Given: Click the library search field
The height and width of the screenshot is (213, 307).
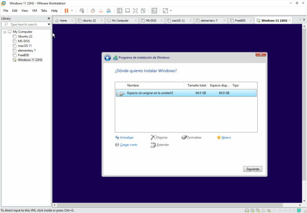Looking at the screenshot, I should click(x=24, y=24).
